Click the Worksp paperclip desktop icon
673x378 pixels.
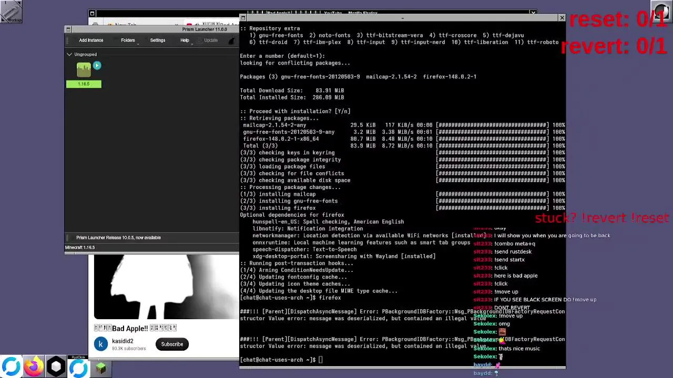point(11,11)
